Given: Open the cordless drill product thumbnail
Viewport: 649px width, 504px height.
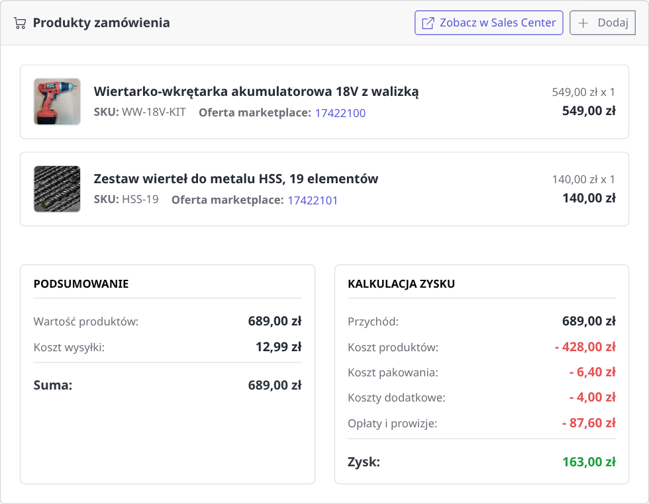Looking at the screenshot, I should (x=57, y=102).
